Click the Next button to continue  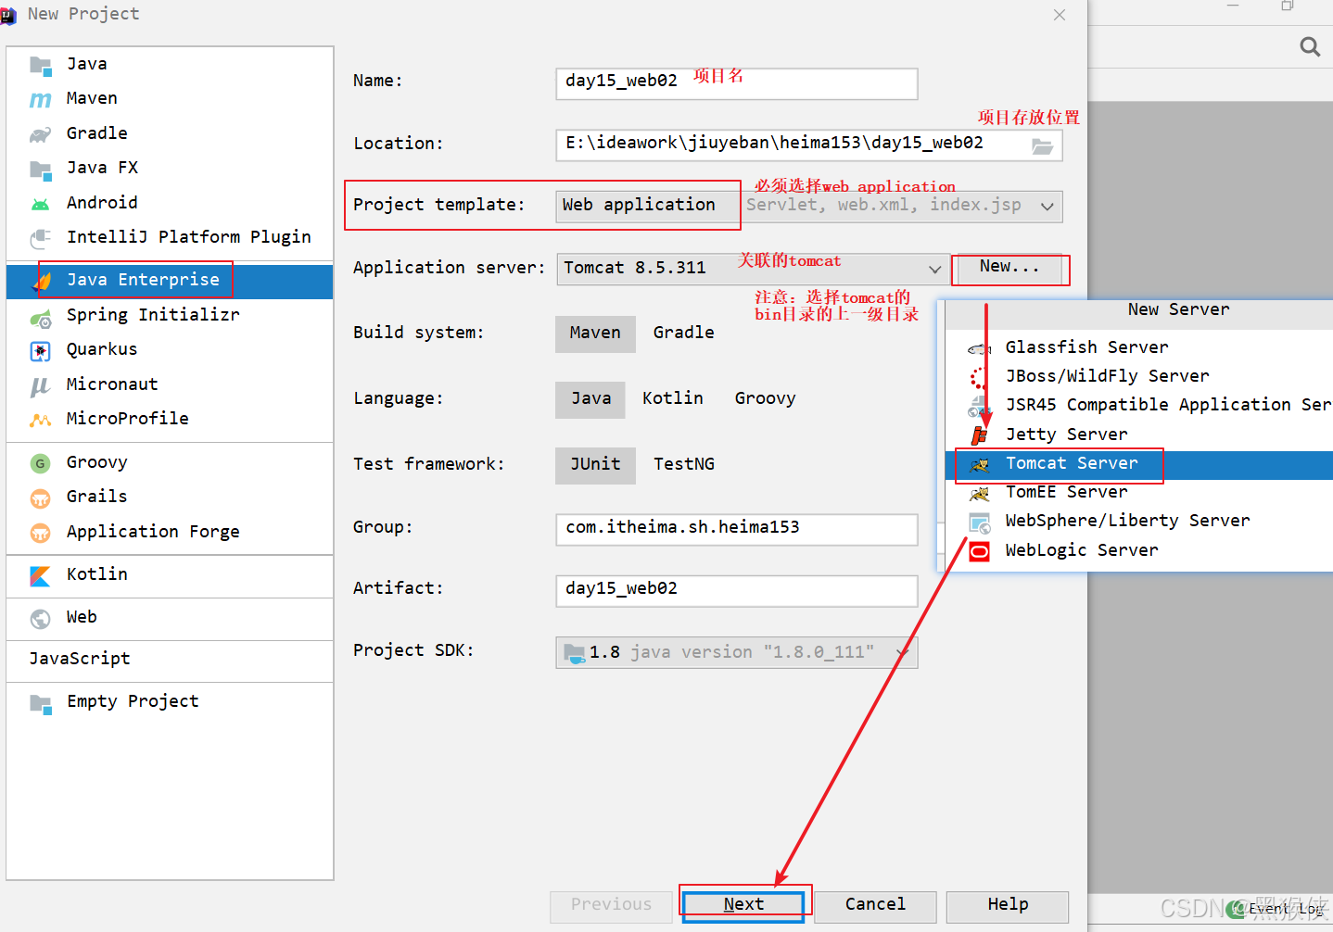click(743, 904)
